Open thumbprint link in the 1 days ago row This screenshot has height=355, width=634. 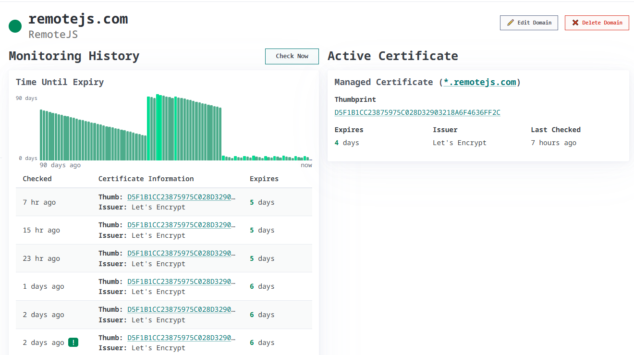[x=182, y=282]
